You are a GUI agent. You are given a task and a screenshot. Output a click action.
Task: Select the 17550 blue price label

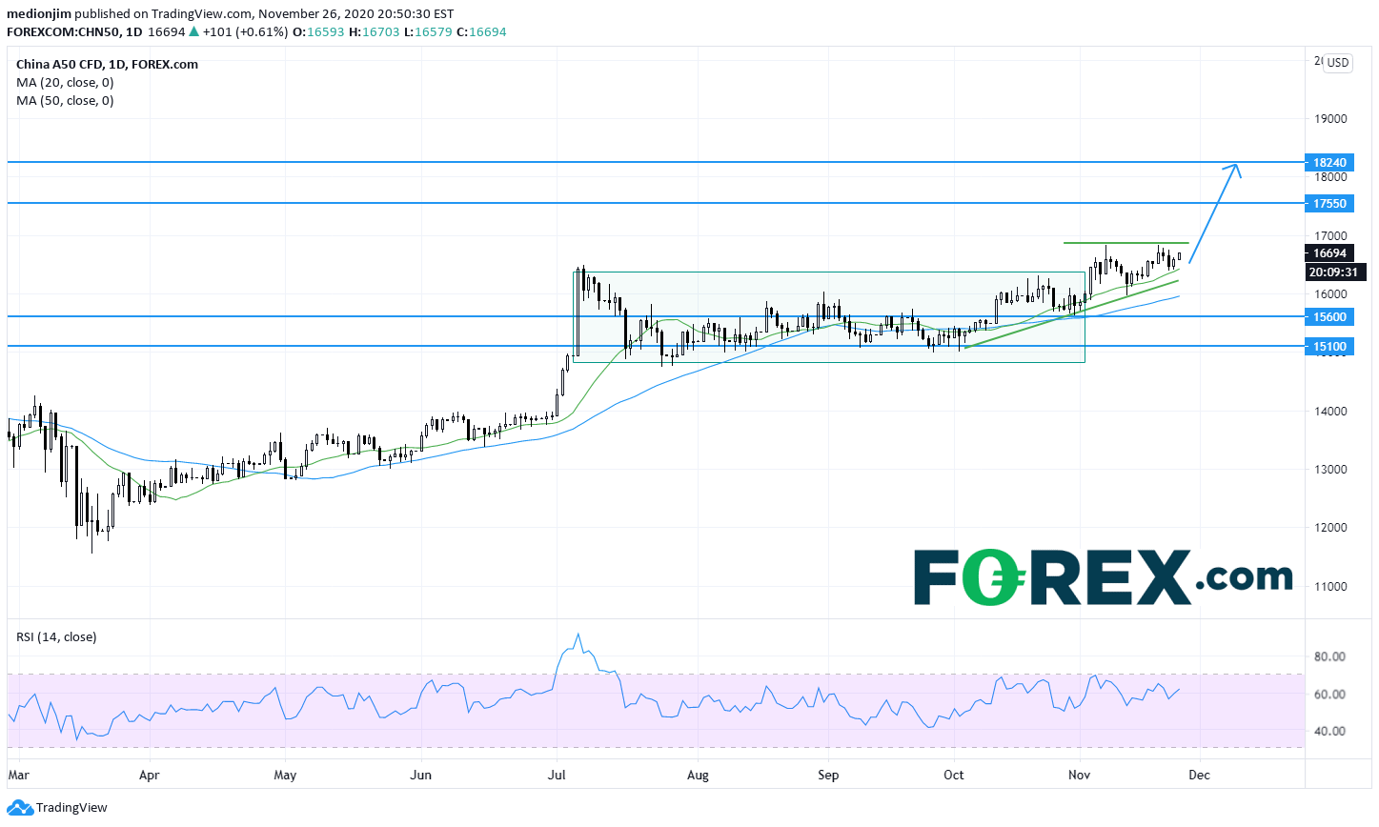point(1329,204)
